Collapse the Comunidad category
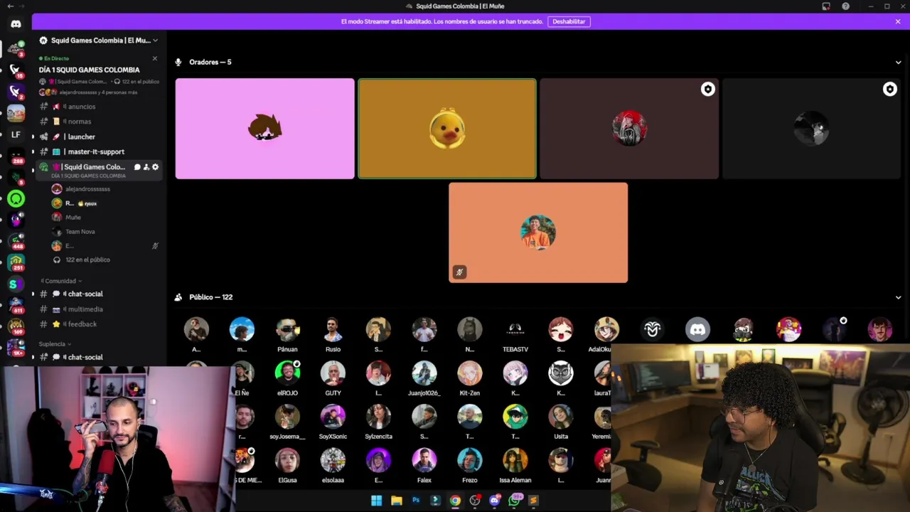 pos(60,281)
